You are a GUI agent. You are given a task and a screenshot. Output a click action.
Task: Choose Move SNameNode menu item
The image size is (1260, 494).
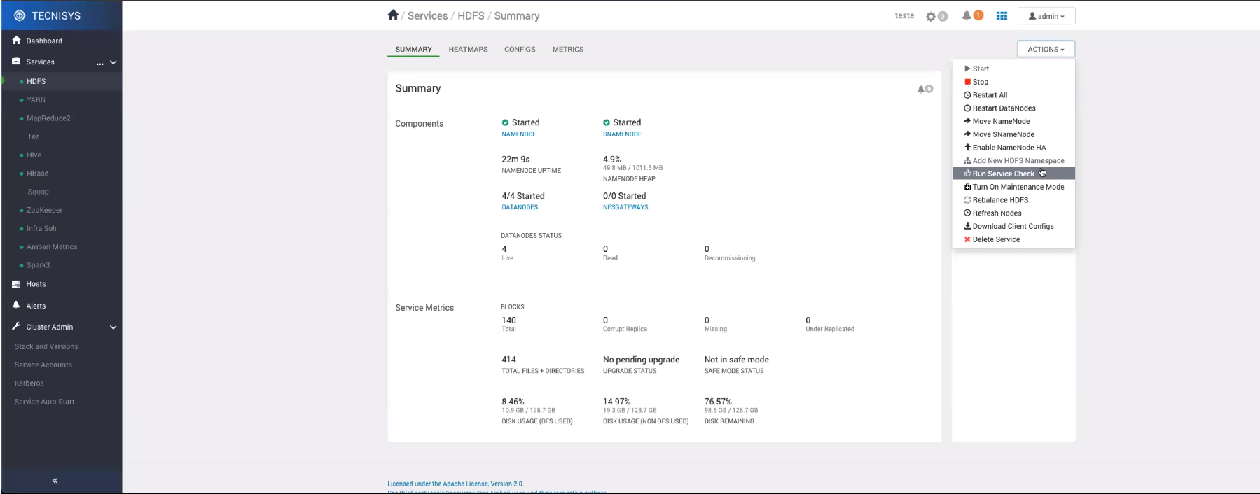pyautogui.click(x=1013, y=134)
